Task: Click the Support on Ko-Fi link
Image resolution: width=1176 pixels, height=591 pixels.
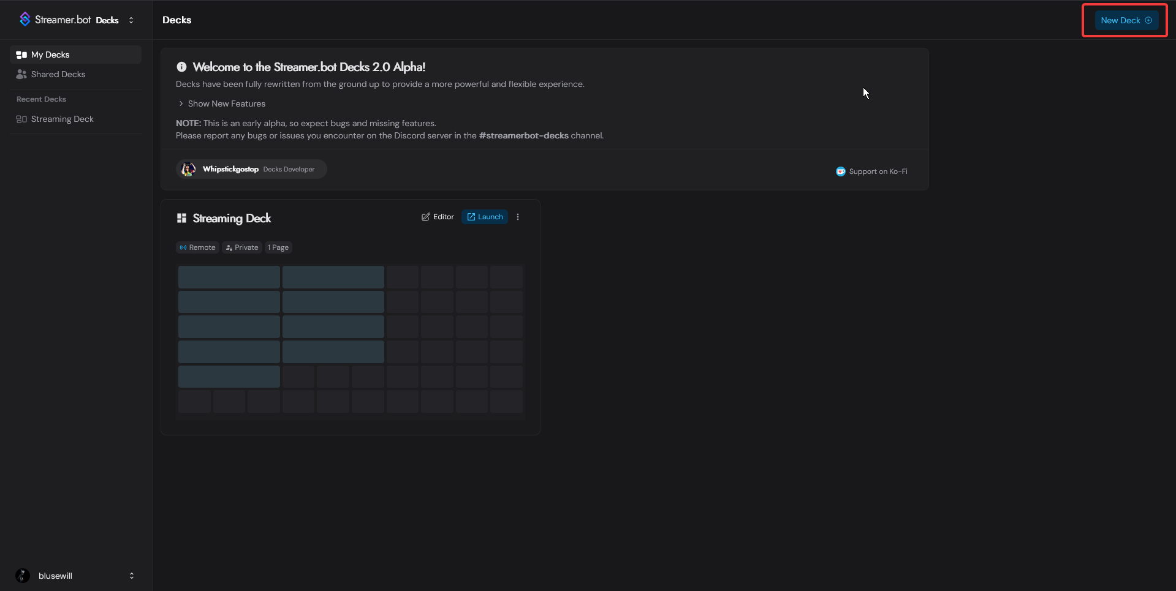Action: coord(878,171)
